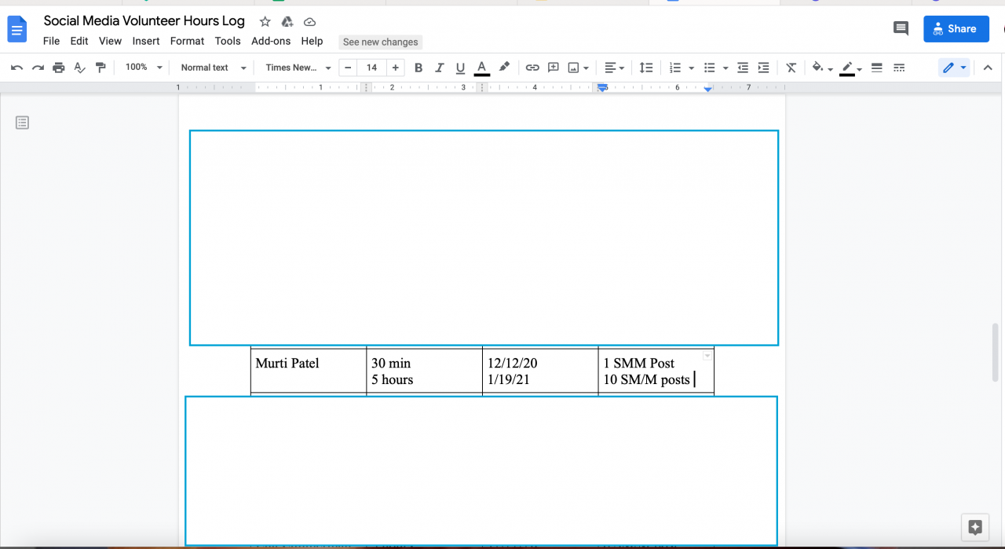Screen dimensions: 1005x549
Task: Go to Docs home via blue logo
Action: point(17,30)
